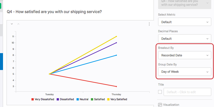
Task: Open the Decimal Places dropdown
Action: pos(185,39)
